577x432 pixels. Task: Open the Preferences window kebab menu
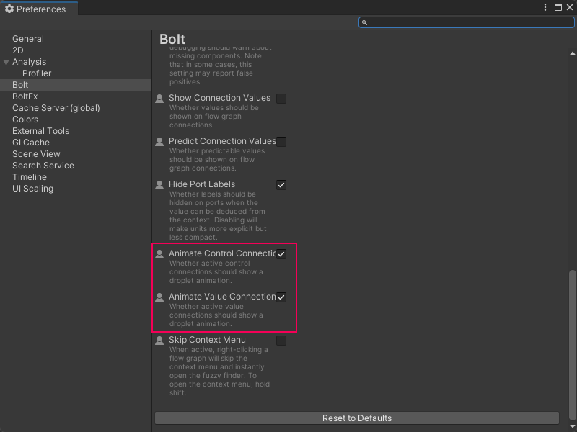[x=545, y=7]
